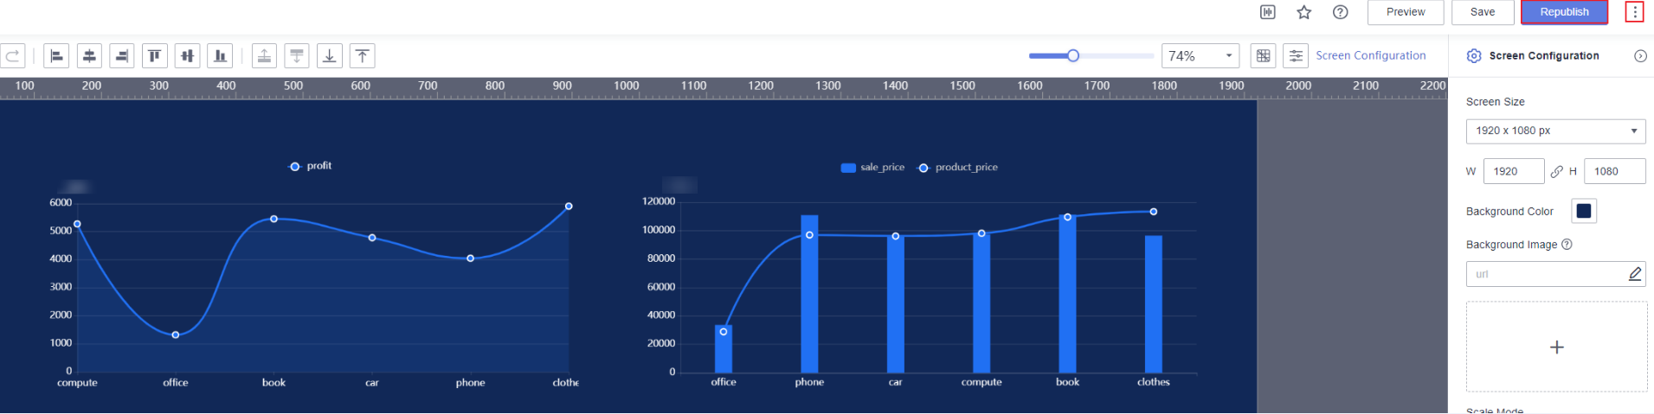
Task: Toggle the grid display icon
Action: [x=1264, y=56]
